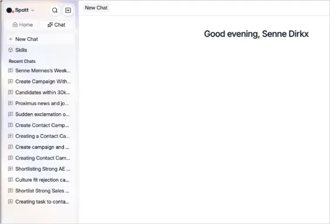Click chat icon beside Candidates within 30k
This screenshot has width=330, height=224.
pos(11,92)
